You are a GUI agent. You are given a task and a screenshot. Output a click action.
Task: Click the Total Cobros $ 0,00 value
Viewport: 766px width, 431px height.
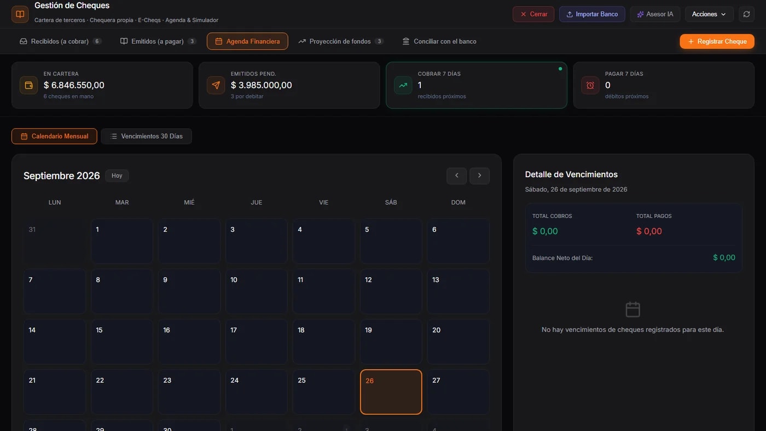pos(545,231)
